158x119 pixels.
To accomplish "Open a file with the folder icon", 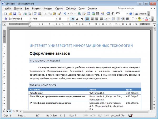I will tap(10, 14).
